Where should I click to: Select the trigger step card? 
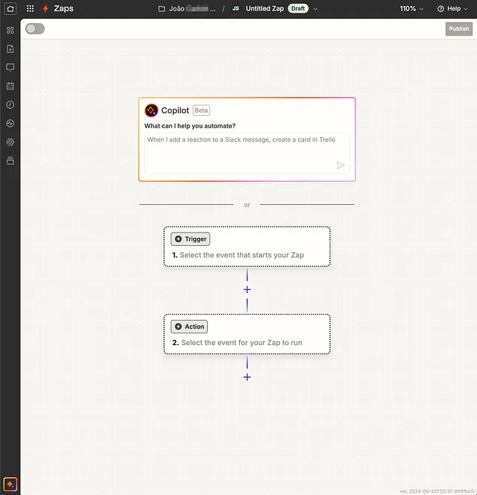247,246
